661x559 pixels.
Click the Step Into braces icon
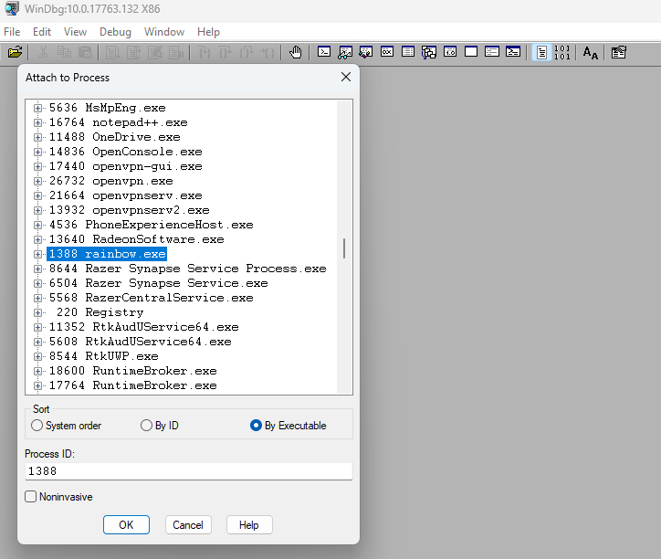click(205, 52)
